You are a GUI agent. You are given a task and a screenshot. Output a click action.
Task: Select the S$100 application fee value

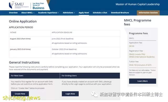tap(132, 46)
